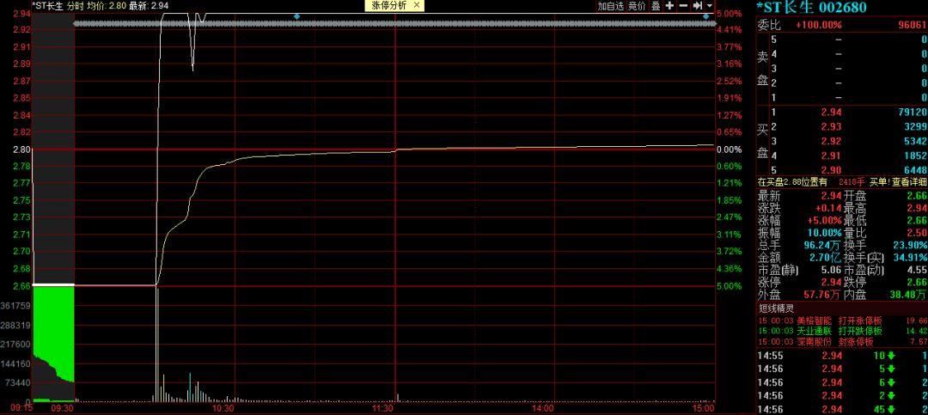
Task: Click the *ST长生 002680 stock title
Action: point(811,8)
